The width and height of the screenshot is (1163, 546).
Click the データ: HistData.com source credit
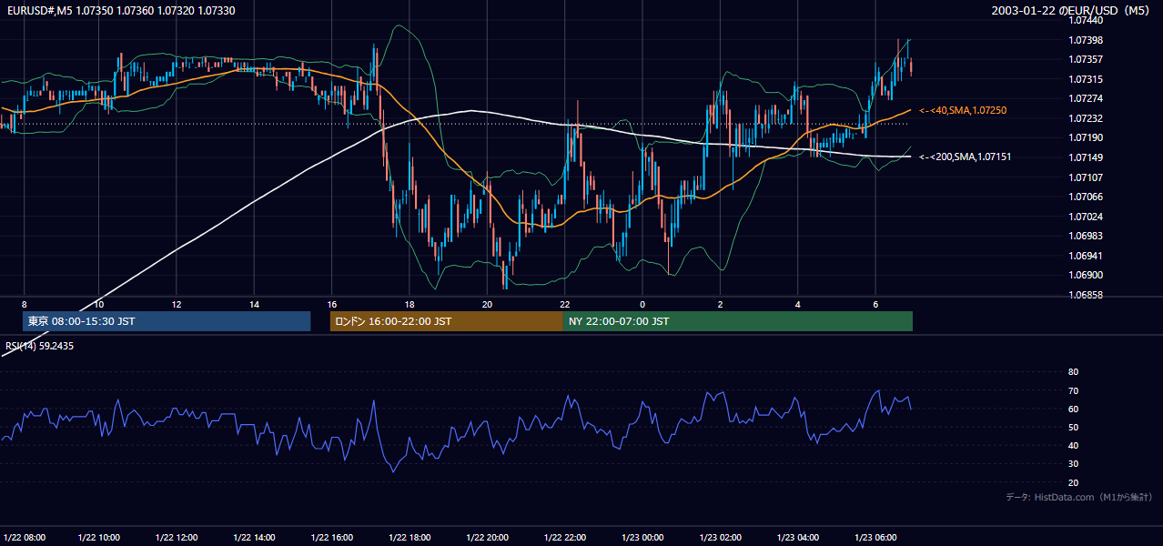pyautogui.click(x=1079, y=497)
